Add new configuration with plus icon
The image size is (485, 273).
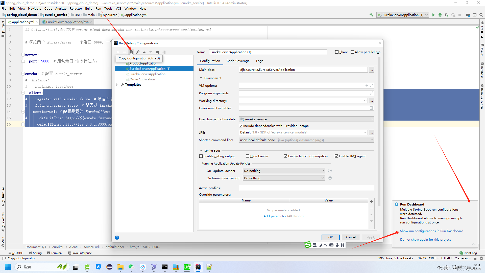point(118,52)
